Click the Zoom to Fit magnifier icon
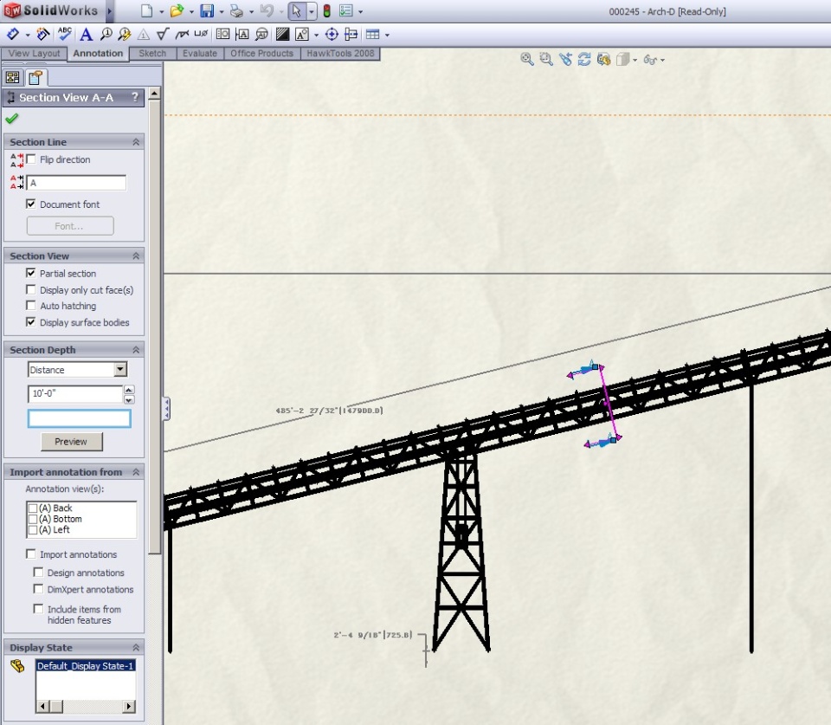Image resolution: width=831 pixels, height=725 pixels. pyautogui.click(x=526, y=59)
